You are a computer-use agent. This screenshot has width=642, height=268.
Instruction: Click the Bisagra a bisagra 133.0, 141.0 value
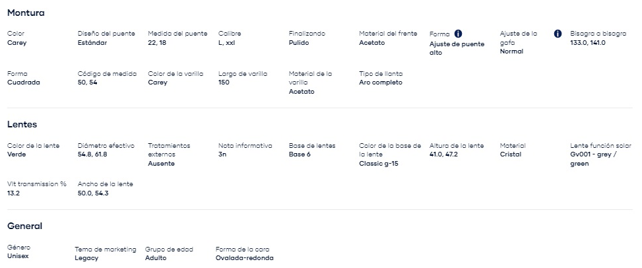[587, 43]
